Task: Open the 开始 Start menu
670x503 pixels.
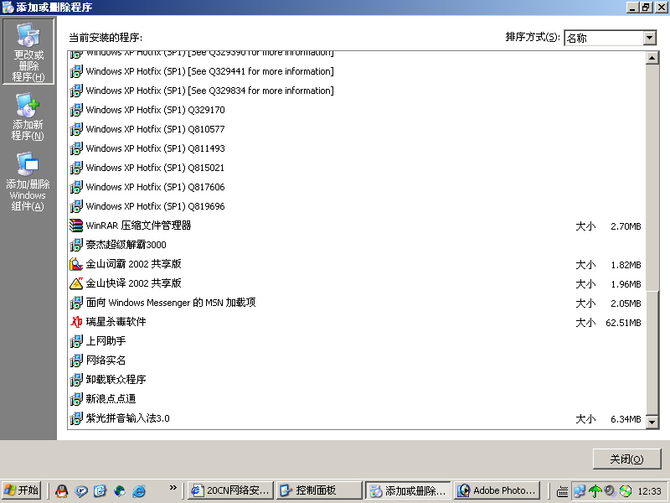Action: 22,490
